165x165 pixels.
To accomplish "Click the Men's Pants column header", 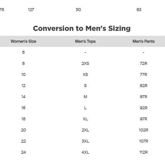I will 144,41.
